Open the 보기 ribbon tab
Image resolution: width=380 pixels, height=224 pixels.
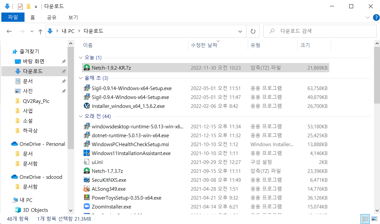pyautogui.click(x=73, y=17)
